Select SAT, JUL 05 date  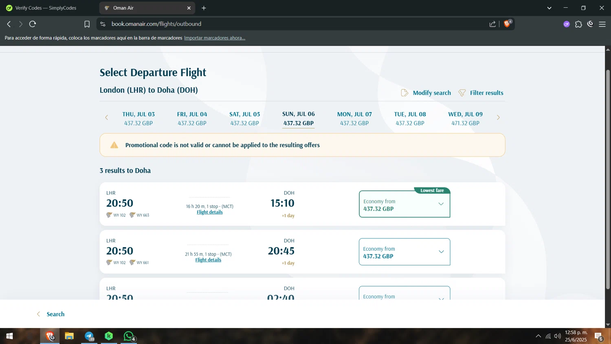[x=244, y=119]
